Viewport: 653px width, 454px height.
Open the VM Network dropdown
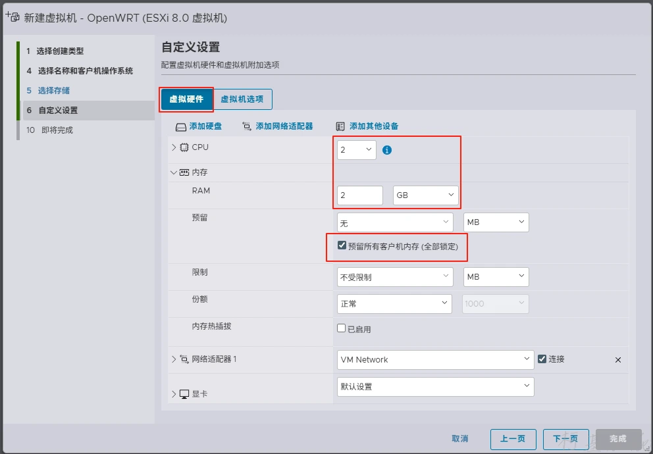(x=434, y=359)
